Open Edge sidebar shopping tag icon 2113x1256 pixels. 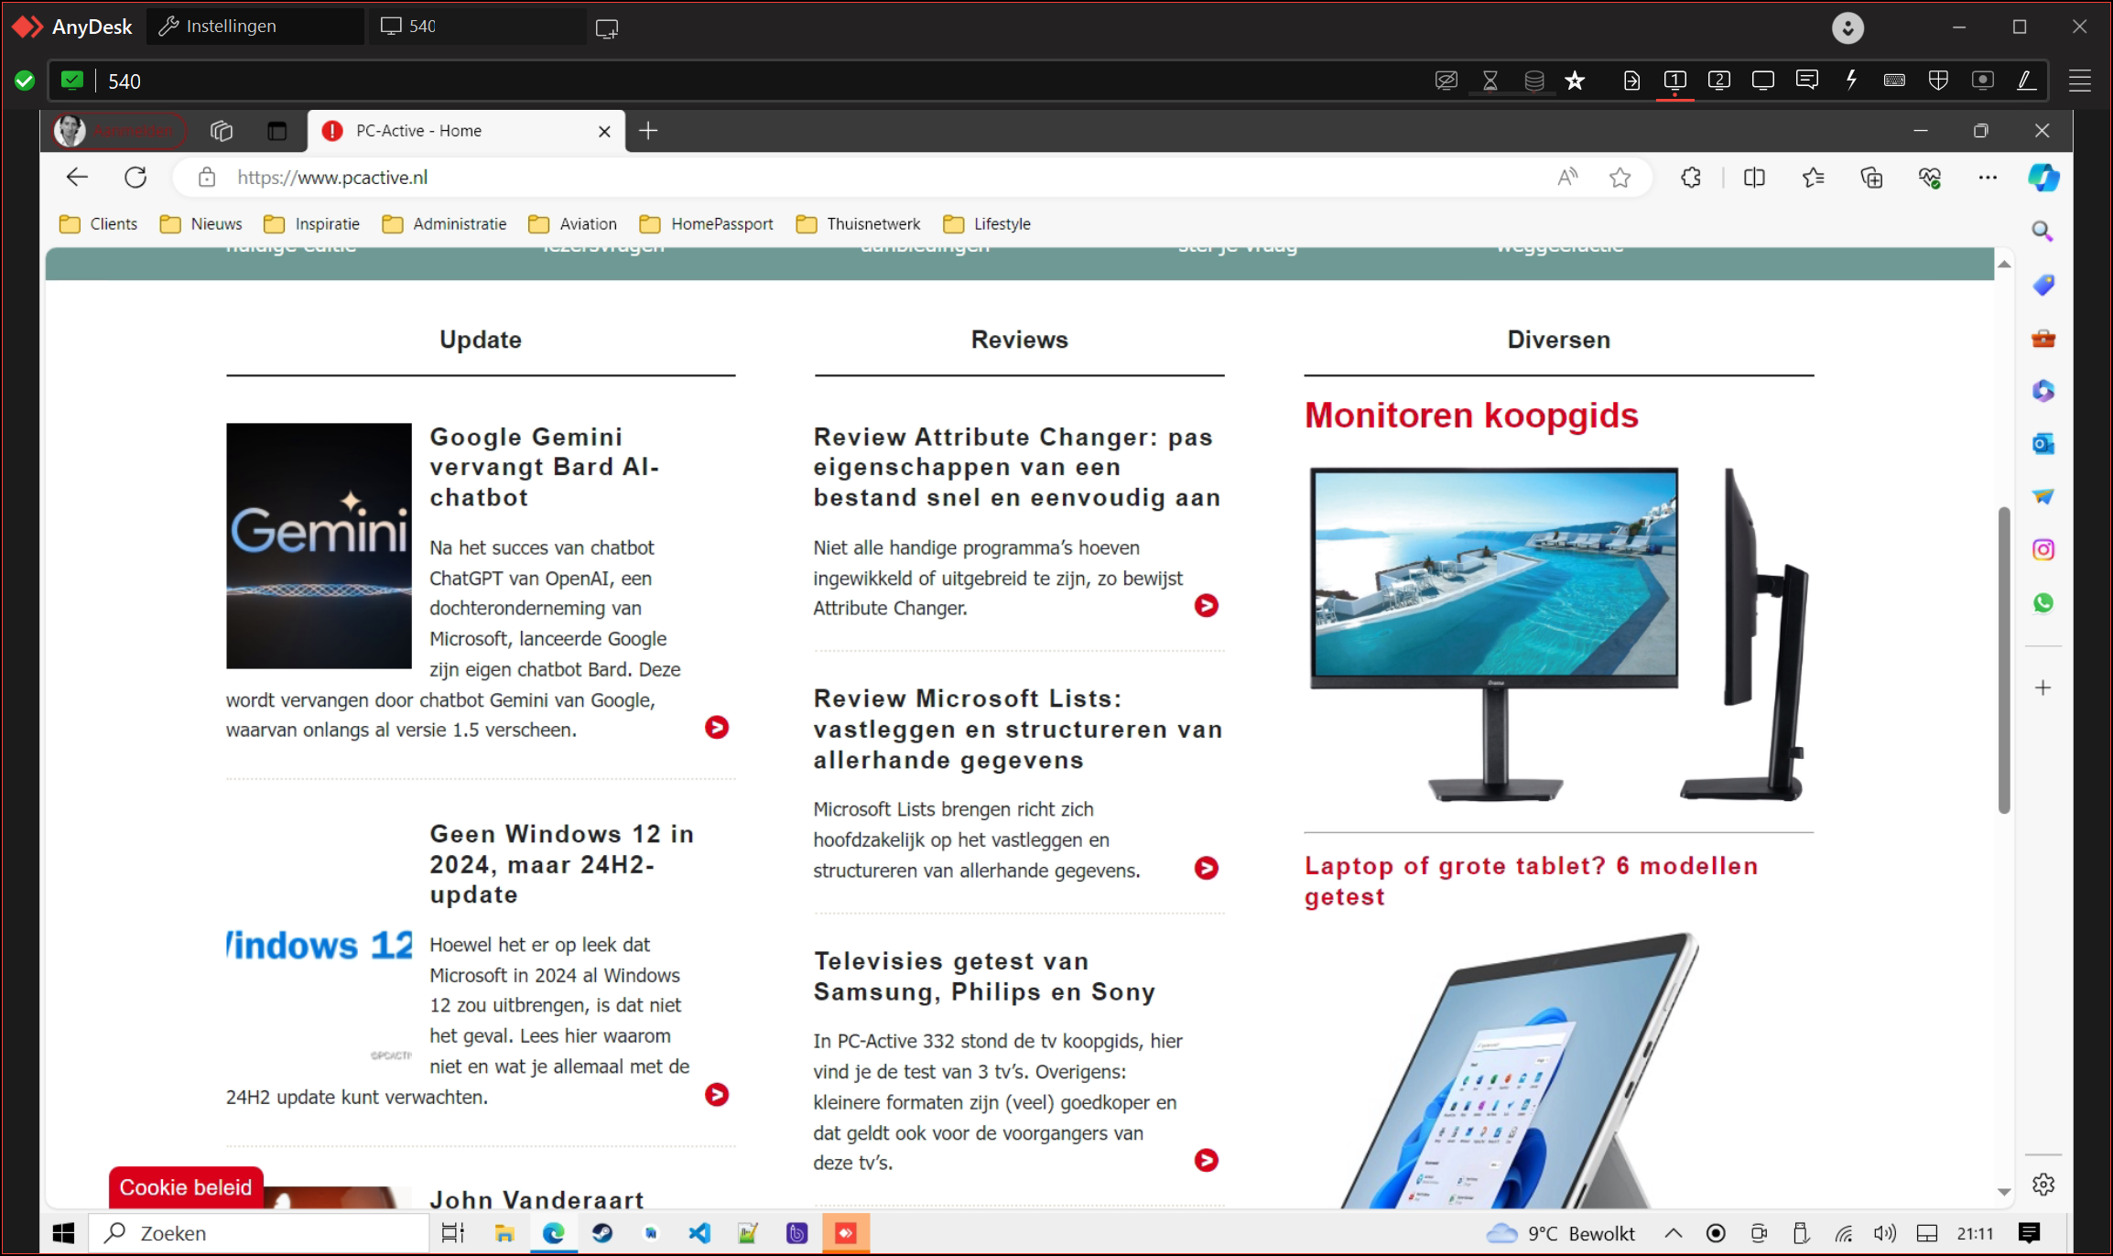pos(2043,285)
